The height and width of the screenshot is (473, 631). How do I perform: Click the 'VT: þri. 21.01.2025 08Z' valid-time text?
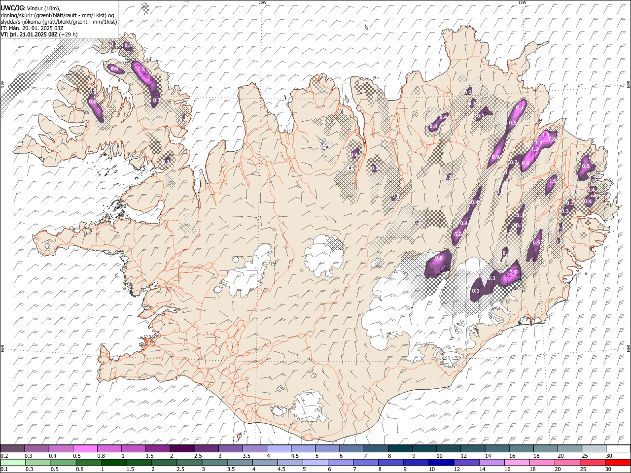click(x=29, y=34)
